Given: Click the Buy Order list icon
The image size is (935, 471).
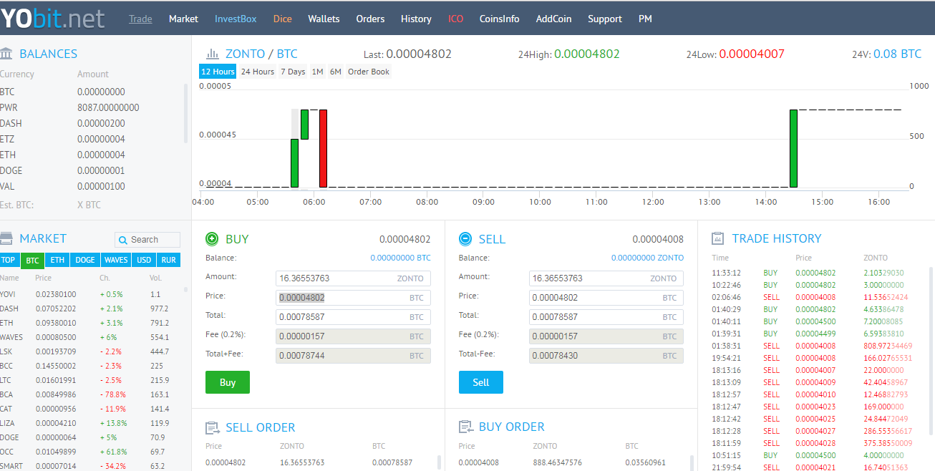Looking at the screenshot, I should tap(465, 427).
